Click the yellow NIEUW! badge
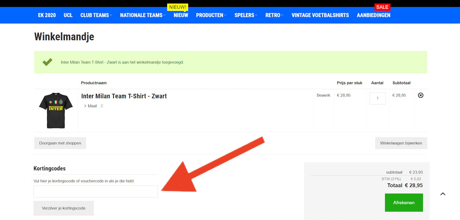This screenshot has height=220, width=460. tap(177, 7)
